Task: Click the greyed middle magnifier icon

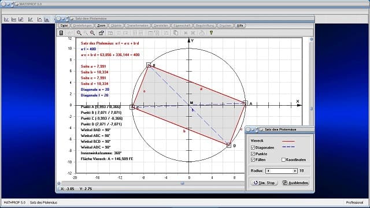Action: (86, 33)
